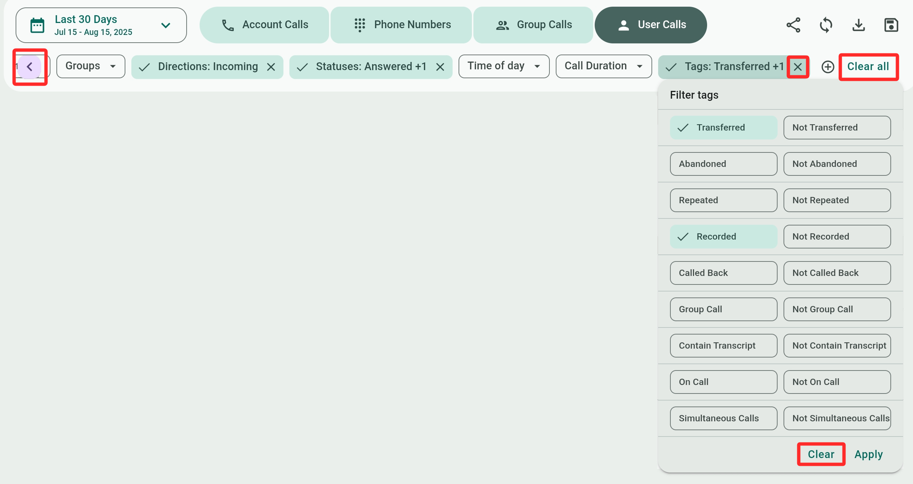Switch to the Account Calls tab
The height and width of the screenshot is (484, 913).
click(x=264, y=25)
